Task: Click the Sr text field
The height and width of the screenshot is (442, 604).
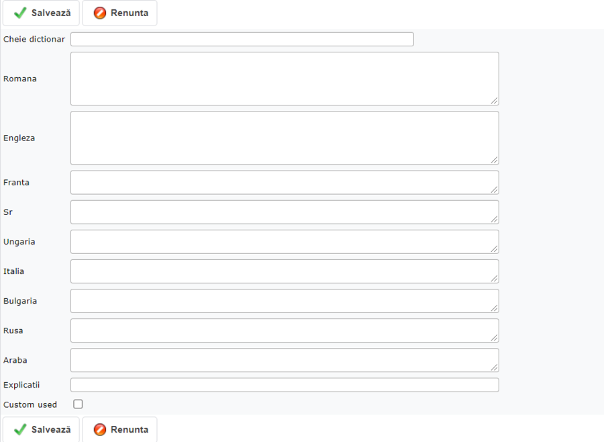Action: tap(284, 212)
